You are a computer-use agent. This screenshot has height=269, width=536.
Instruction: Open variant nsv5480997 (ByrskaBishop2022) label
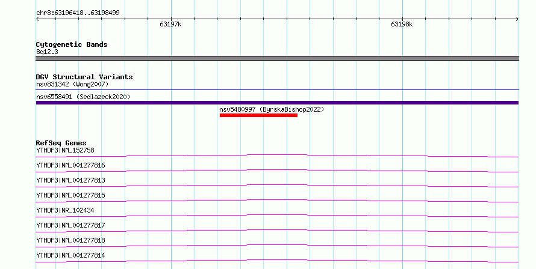[272, 109]
